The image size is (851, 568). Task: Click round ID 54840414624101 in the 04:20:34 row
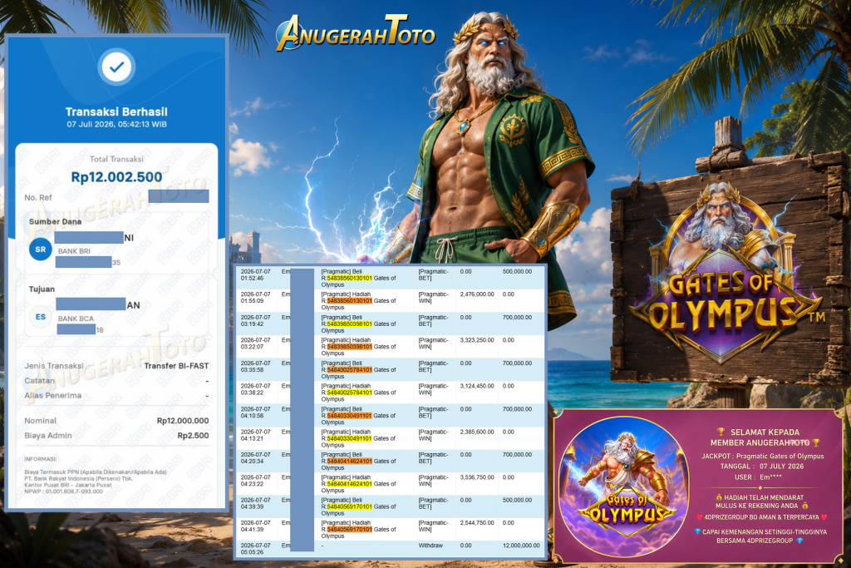pyautogui.click(x=350, y=461)
